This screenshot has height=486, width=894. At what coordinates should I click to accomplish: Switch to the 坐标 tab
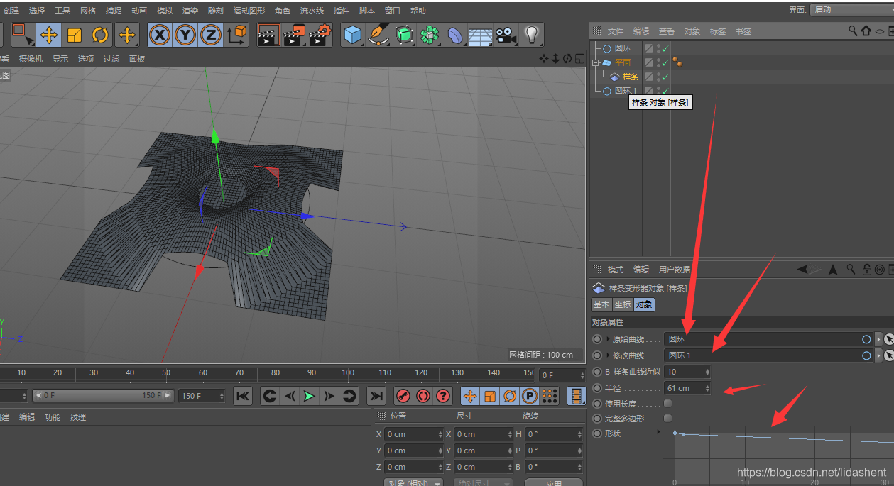(622, 304)
